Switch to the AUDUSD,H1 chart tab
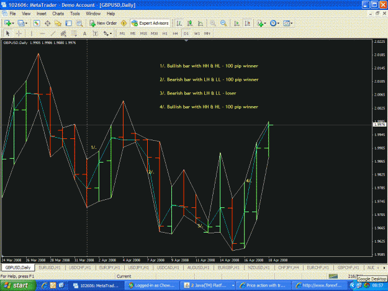 tap(199, 267)
